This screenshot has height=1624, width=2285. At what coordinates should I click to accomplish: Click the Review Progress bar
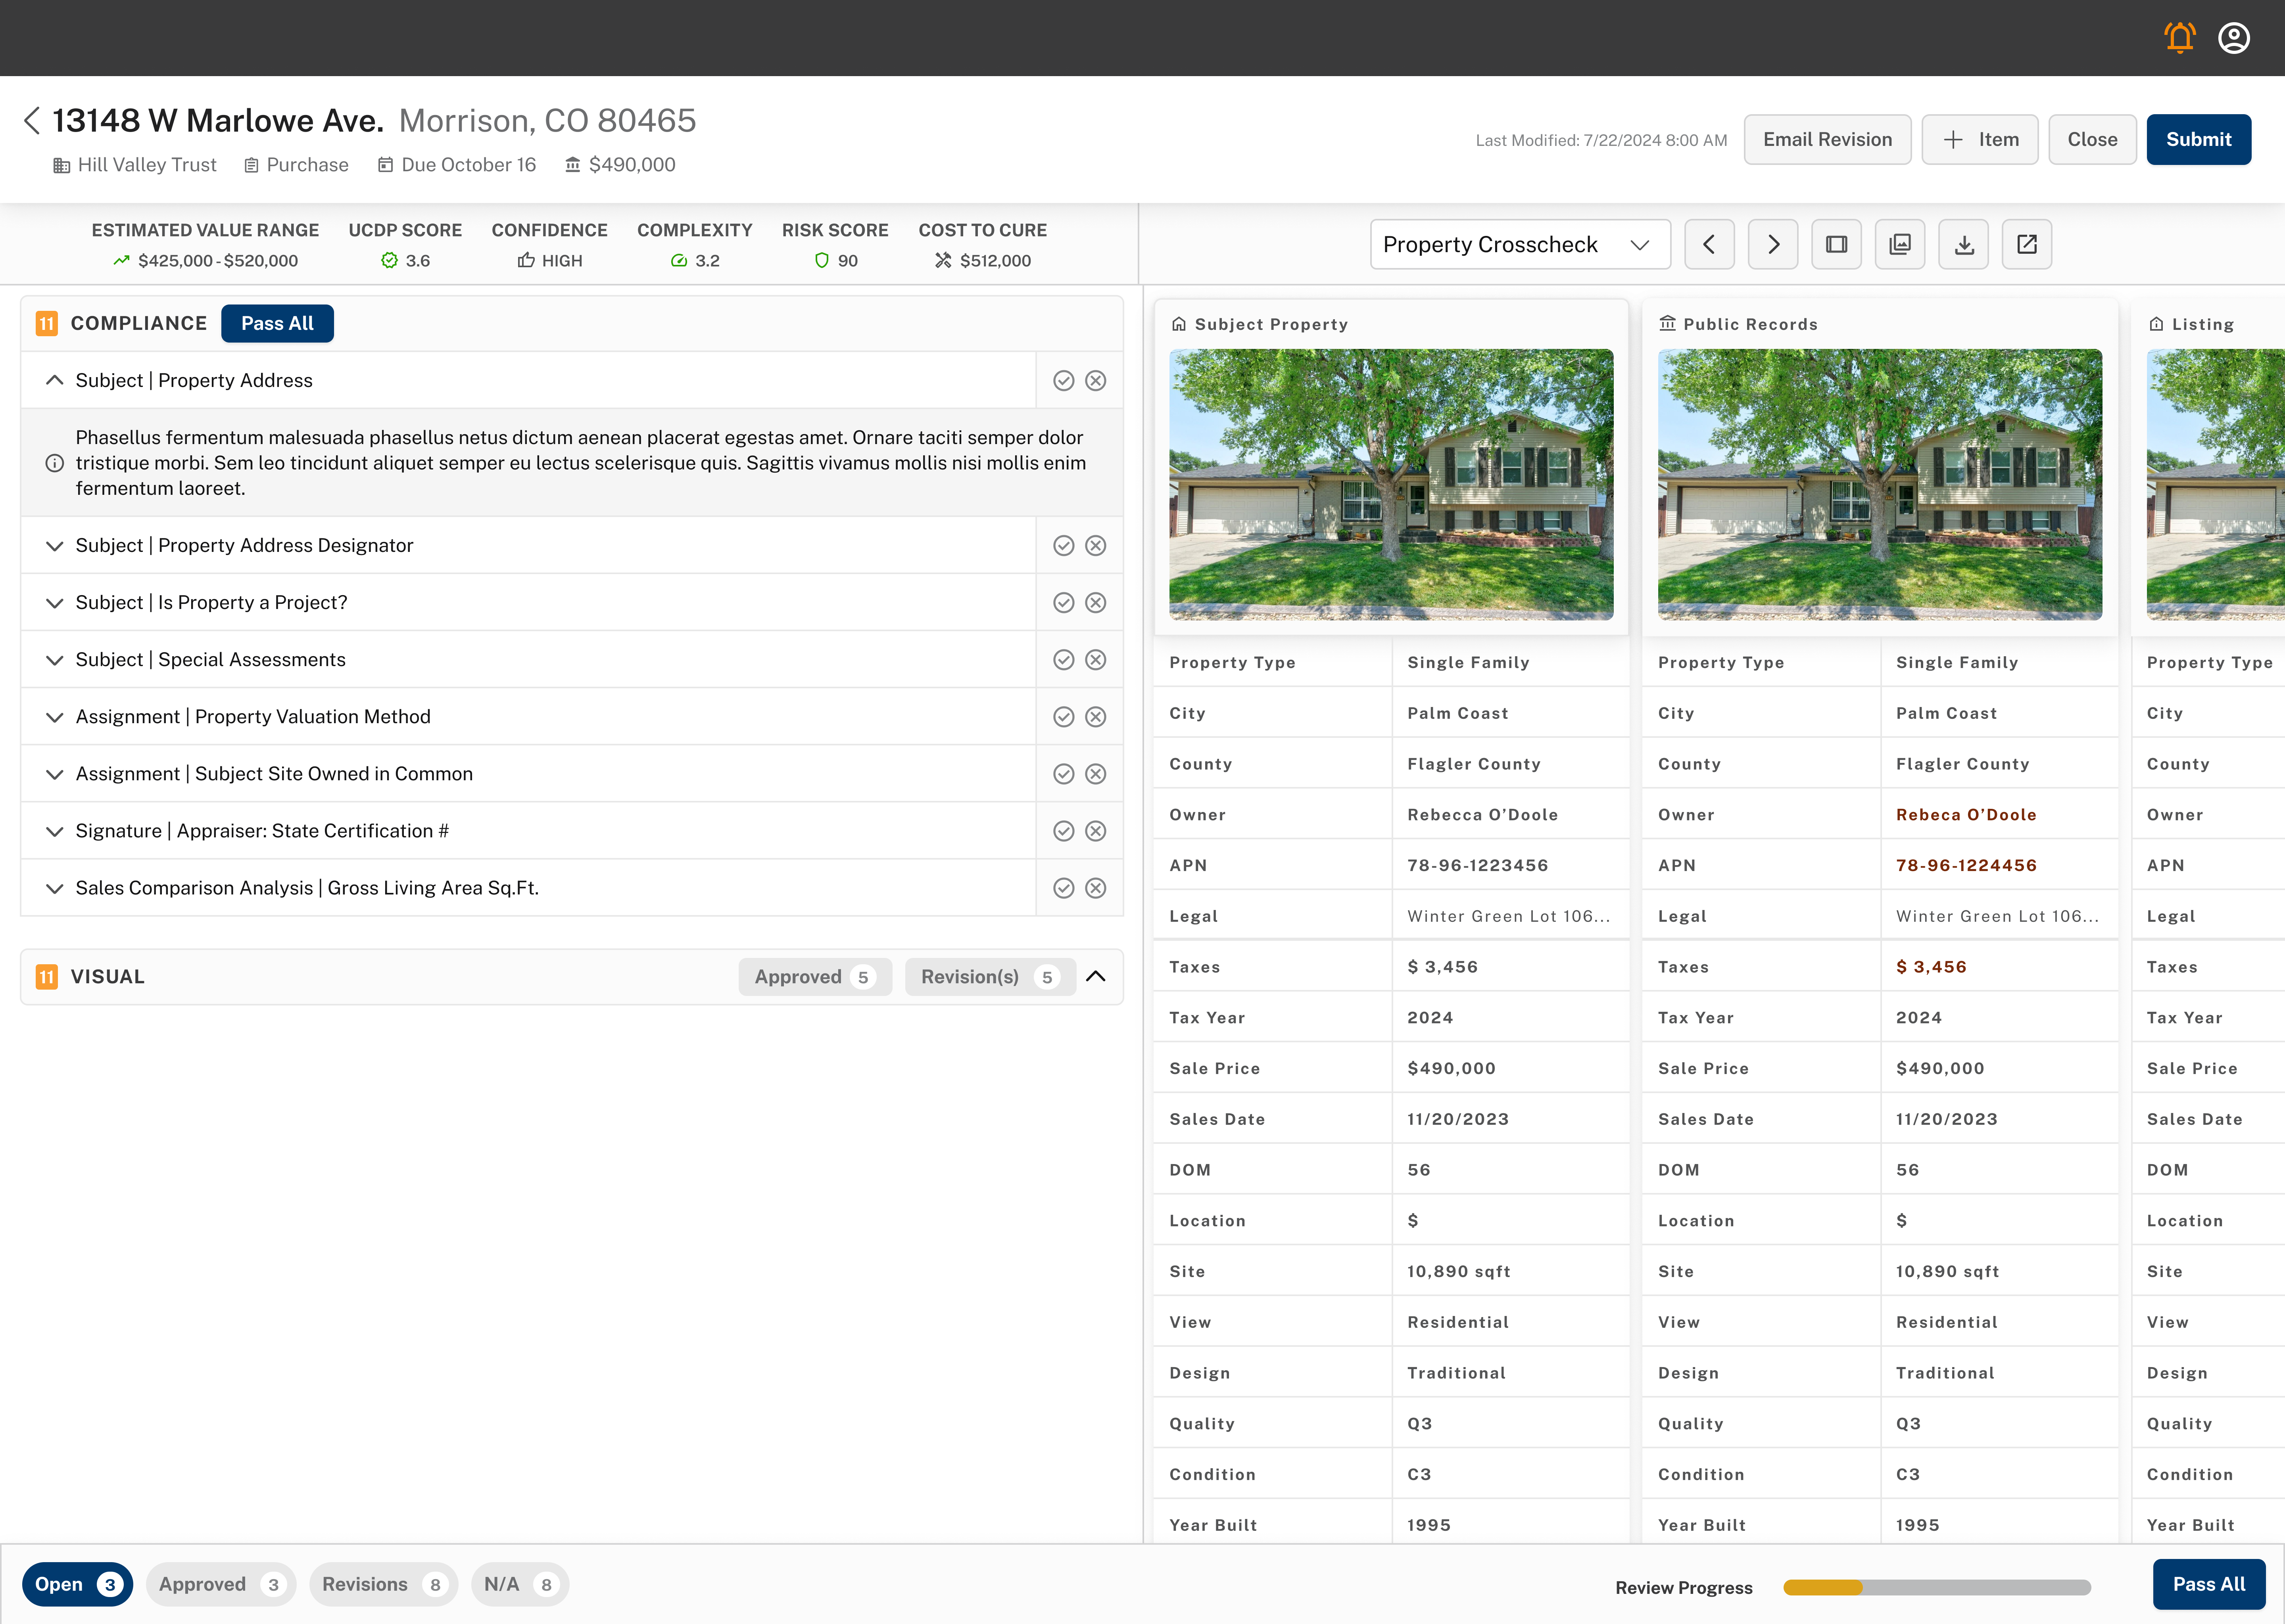(1939, 1587)
